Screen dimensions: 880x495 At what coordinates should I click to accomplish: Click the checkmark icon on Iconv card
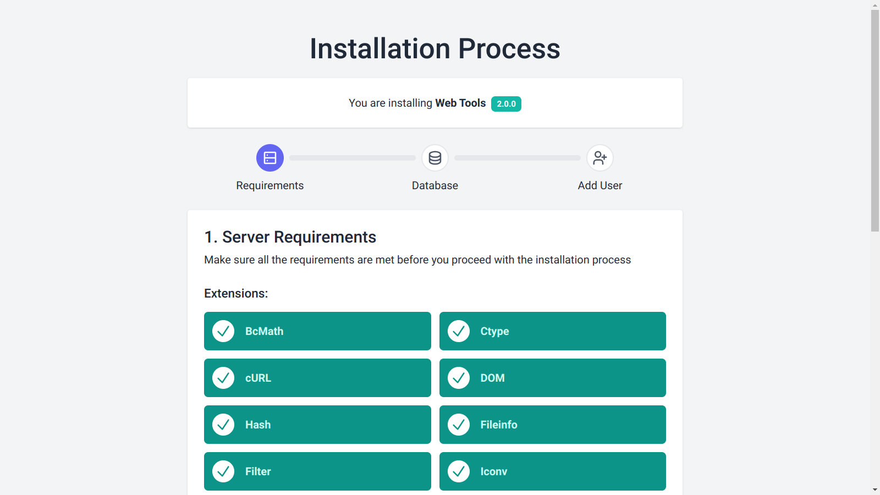pyautogui.click(x=458, y=471)
